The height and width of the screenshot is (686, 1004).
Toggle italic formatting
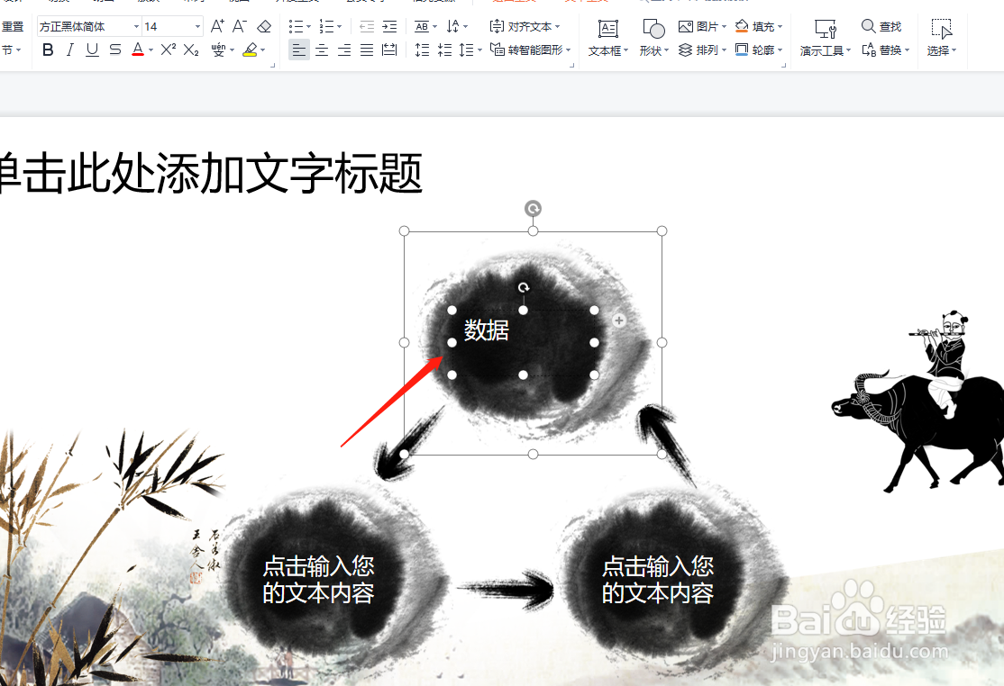pyautogui.click(x=69, y=50)
